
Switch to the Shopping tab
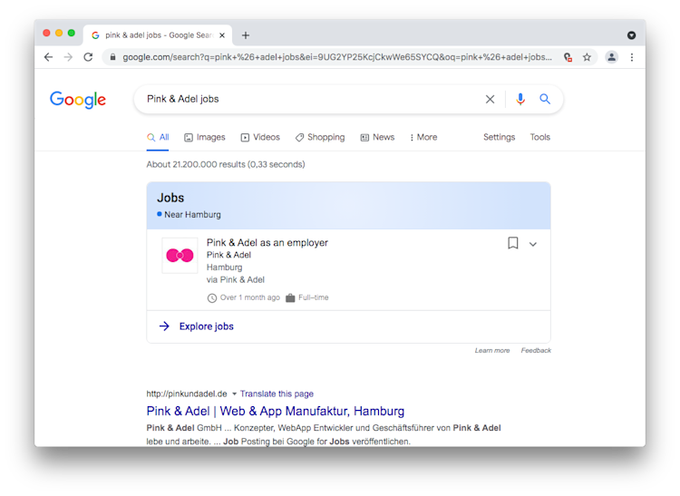[x=320, y=138]
